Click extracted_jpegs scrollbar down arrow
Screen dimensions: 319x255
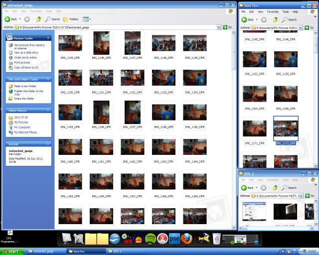coord(234,227)
